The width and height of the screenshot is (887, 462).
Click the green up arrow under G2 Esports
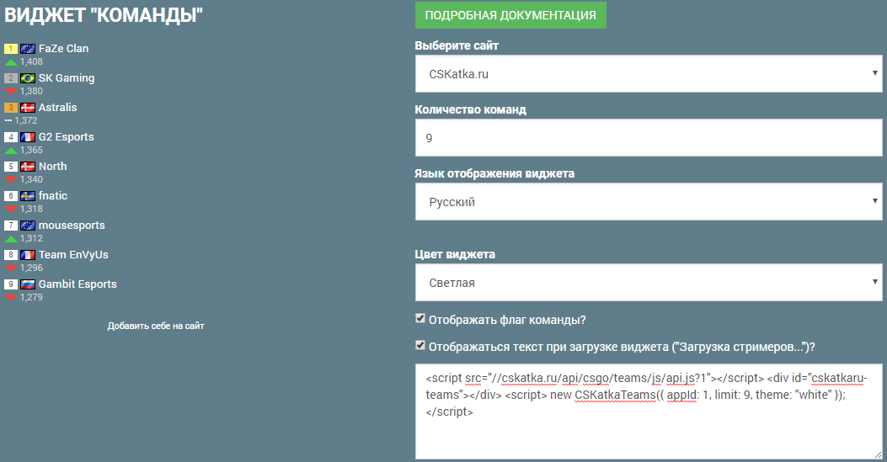(x=11, y=151)
